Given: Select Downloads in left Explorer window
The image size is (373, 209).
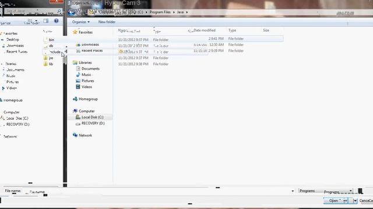Looking at the screenshot, I should click(15, 45).
